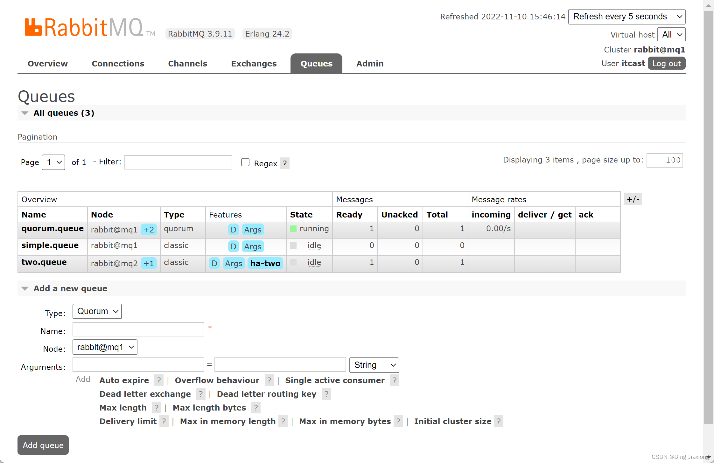Check the Regex option next to filter input
The width and height of the screenshot is (714, 463).
244,163
